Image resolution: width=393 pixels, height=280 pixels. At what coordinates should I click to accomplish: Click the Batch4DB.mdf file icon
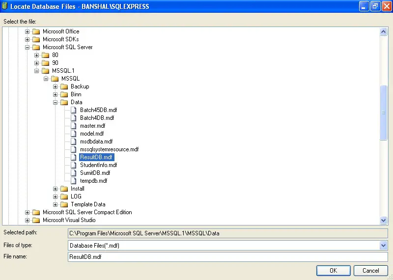tap(73, 118)
